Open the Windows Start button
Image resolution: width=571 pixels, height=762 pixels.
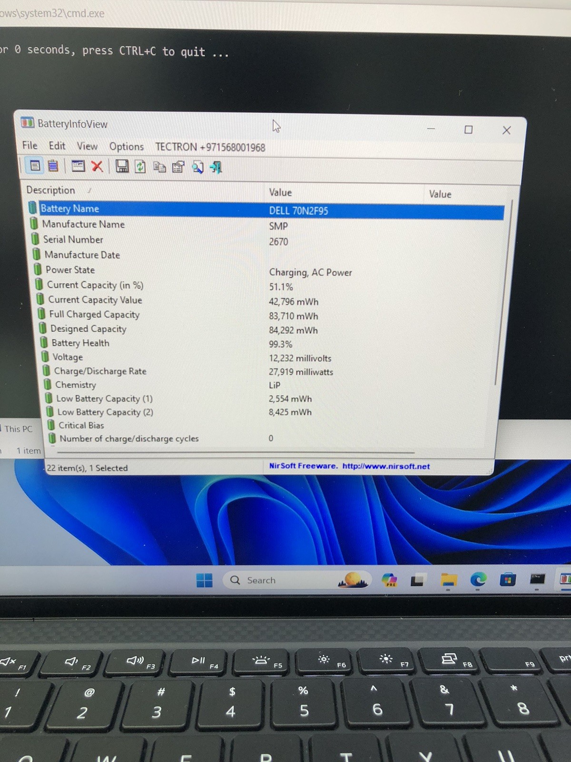(205, 580)
